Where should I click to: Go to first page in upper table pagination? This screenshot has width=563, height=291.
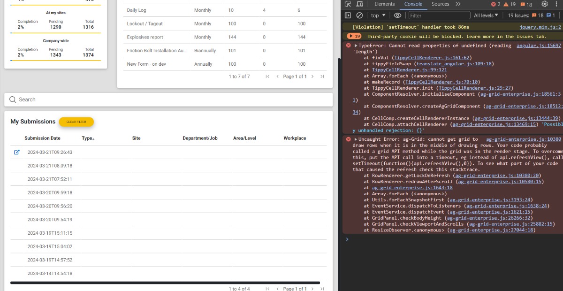267,77
